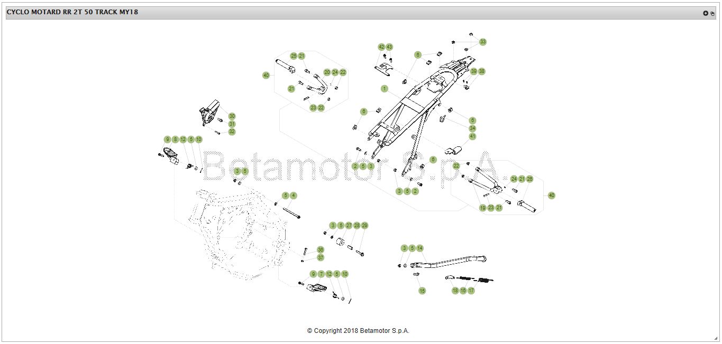Select part callout 14 on the side stand
This screenshot has height=344, width=722.
420,248
